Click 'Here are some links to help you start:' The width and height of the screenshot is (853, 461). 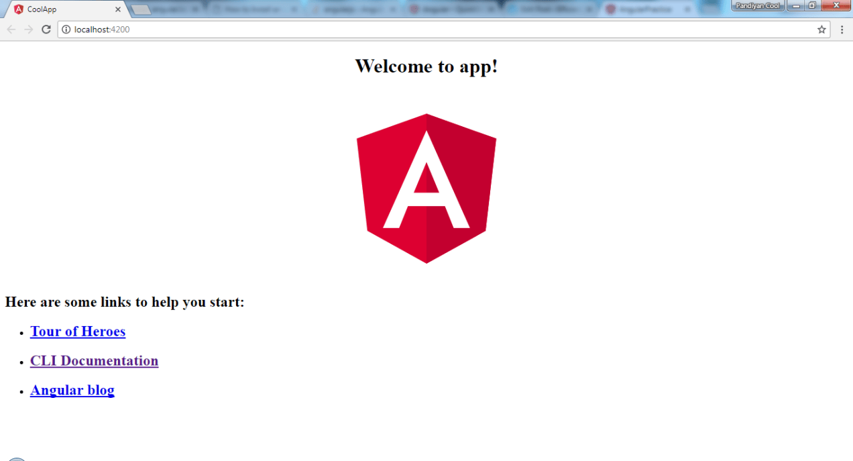click(x=125, y=302)
